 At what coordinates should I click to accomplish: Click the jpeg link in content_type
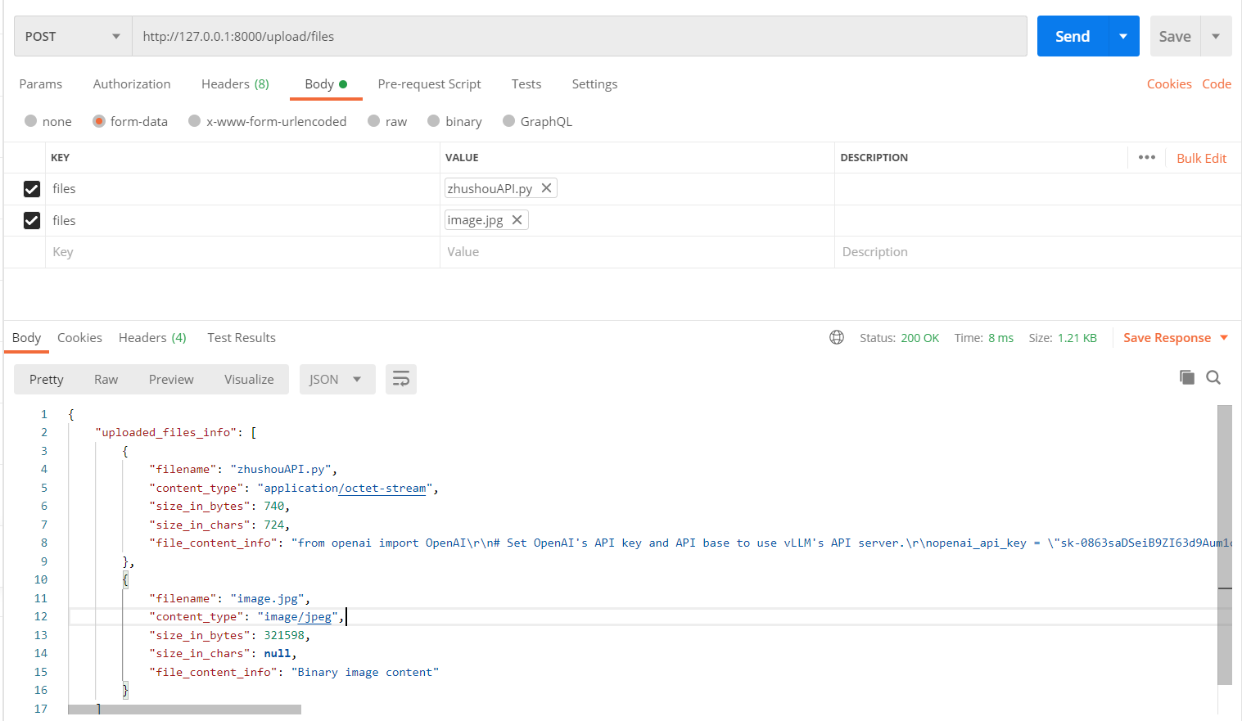[x=315, y=616]
